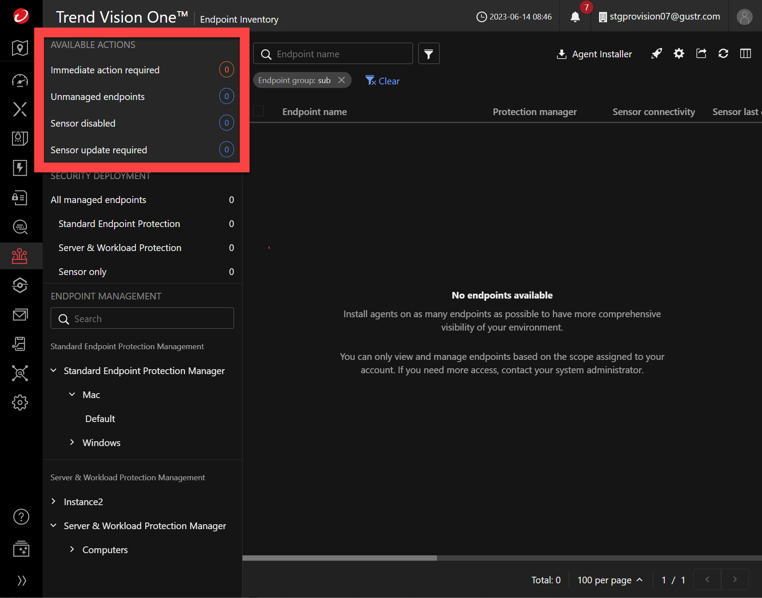
Task: Collapse the Mac tree node
Action: click(72, 395)
